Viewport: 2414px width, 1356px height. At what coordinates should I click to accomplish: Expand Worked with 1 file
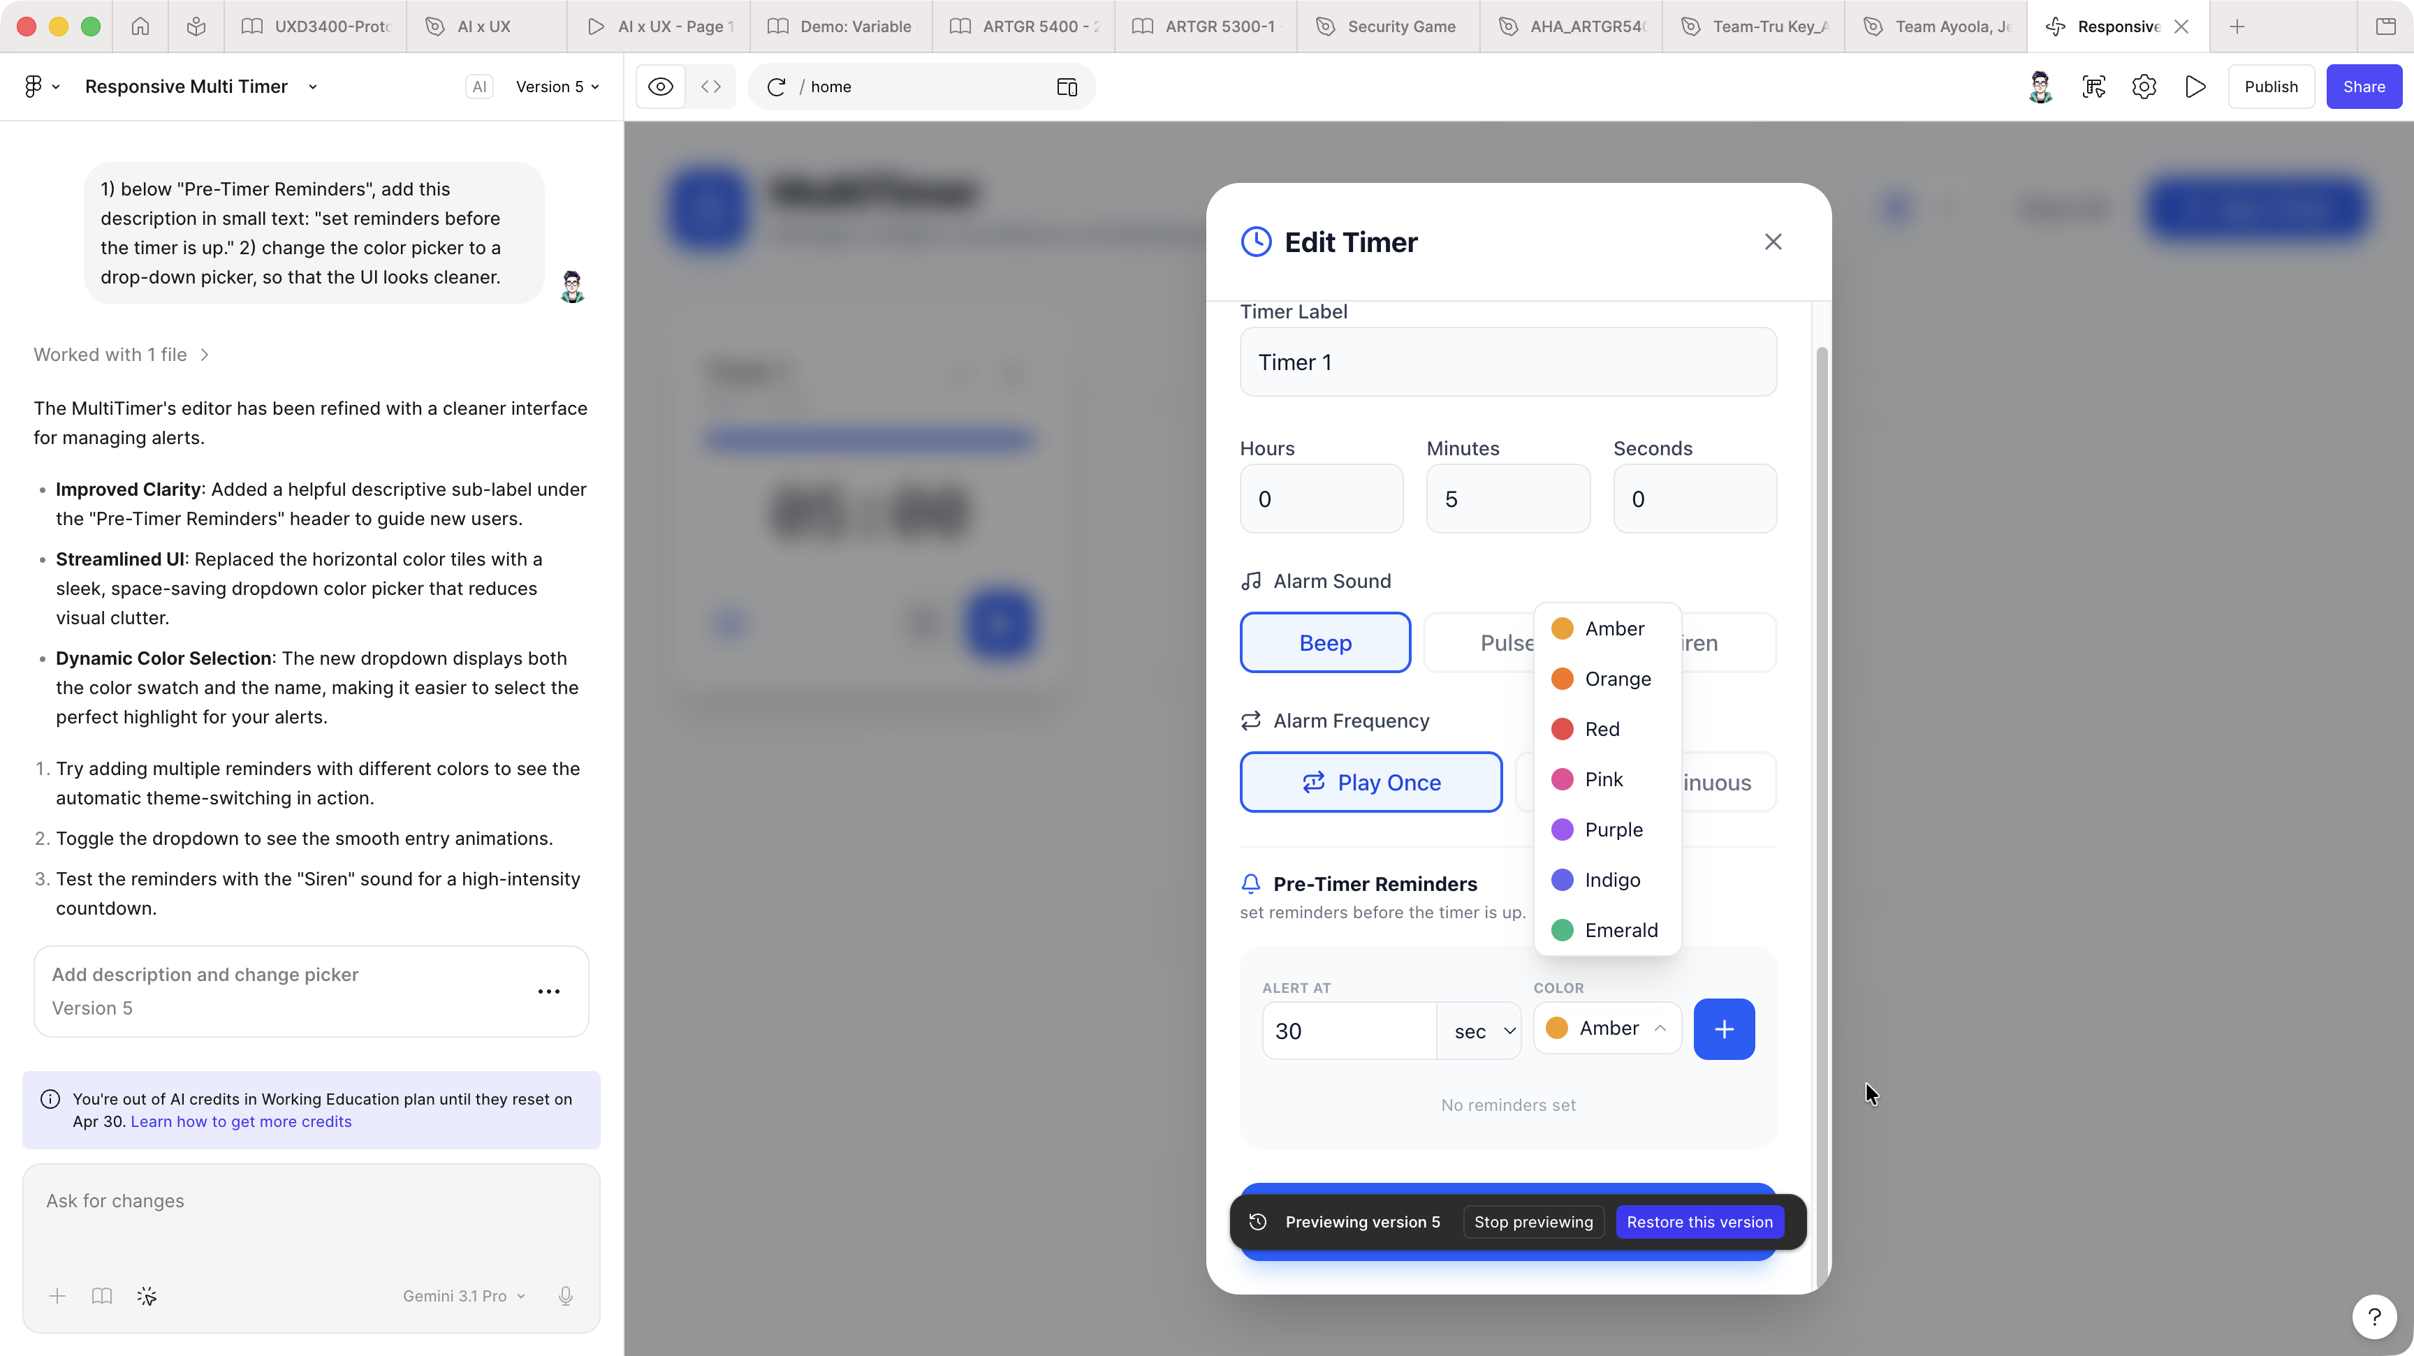121,354
